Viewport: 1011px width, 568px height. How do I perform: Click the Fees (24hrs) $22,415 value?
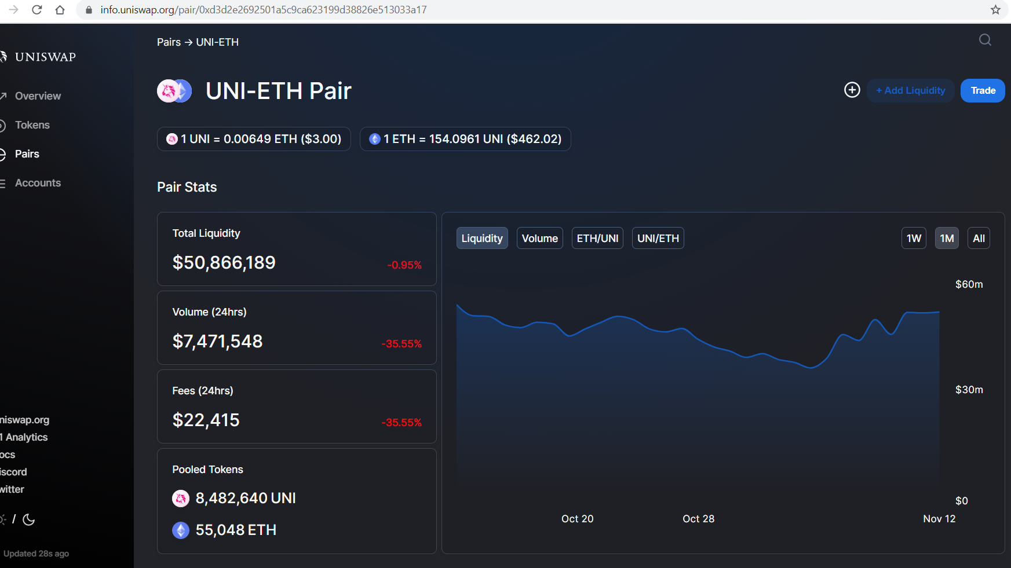click(206, 420)
